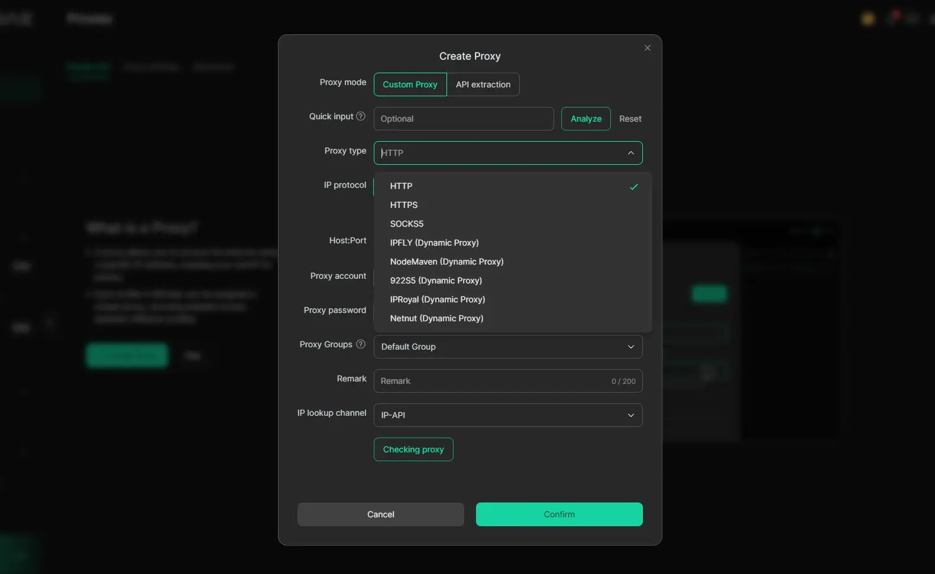The image size is (935, 574).
Task: Click the Checking proxy button
Action: click(x=413, y=449)
